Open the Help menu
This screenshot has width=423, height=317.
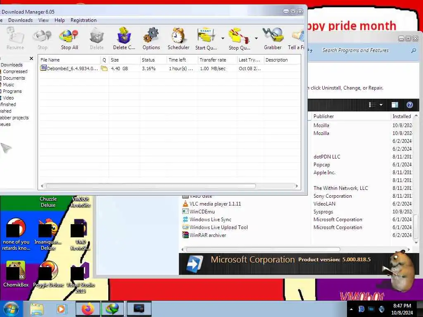(59, 20)
